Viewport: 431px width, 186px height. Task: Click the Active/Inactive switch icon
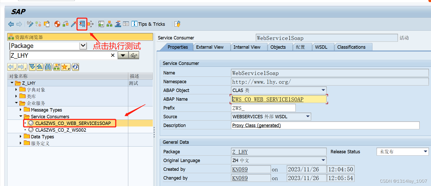coord(38,24)
